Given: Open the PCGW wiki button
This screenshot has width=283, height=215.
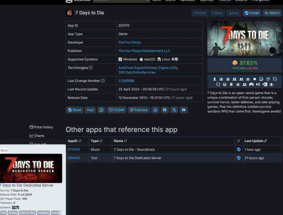Looking at the screenshot, I should [116, 110].
